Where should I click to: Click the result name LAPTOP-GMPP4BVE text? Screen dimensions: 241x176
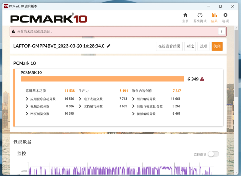click(x=59, y=46)
